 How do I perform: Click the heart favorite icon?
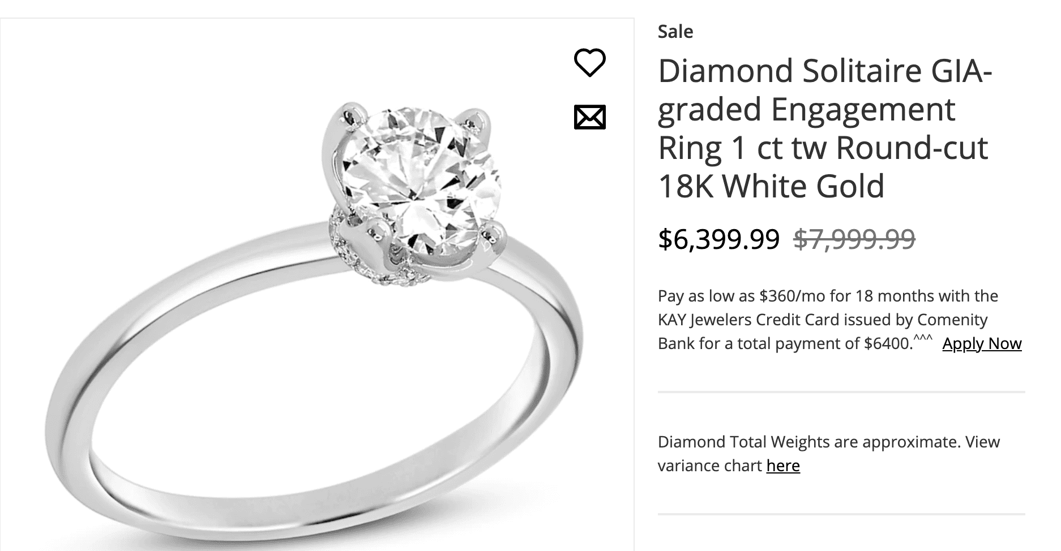(x=589, y=62)
